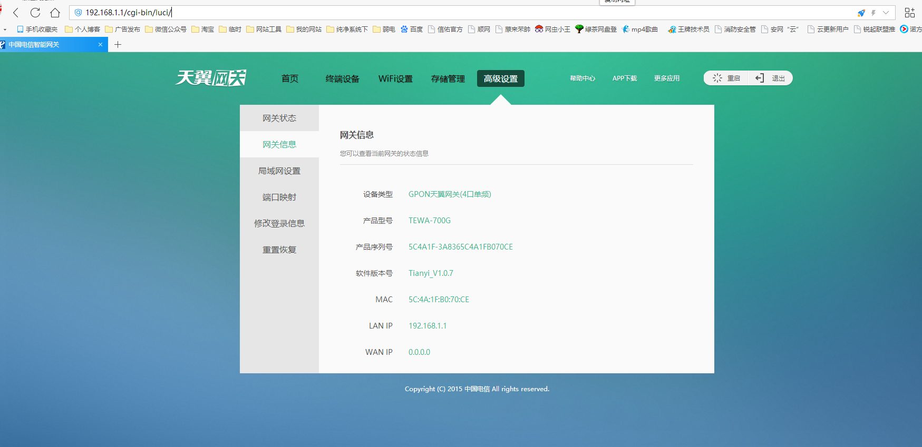Screen dimensions: 922x447
Task: Click the lightning bolt icon in address bar
Action: (874, 13)
